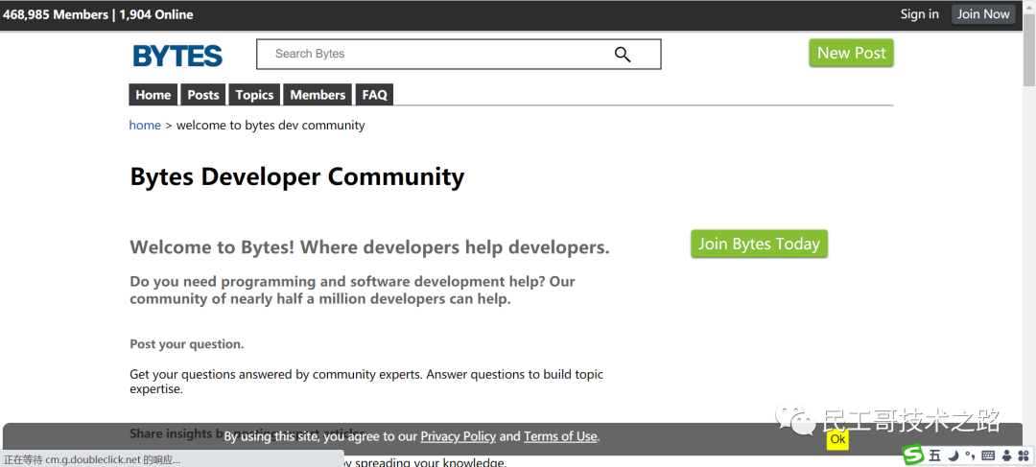Click the paragraph about questions answered by community experts
This screenshot has height=467, width=1036.
[x=366, y=382]
